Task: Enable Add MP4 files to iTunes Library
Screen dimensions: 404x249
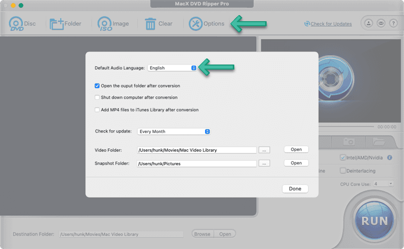Action: (97, 109)
